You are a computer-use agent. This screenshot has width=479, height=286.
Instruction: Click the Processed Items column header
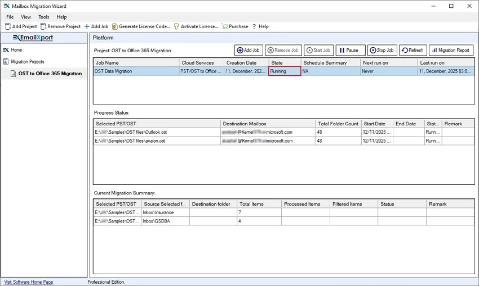click(306, 204)
